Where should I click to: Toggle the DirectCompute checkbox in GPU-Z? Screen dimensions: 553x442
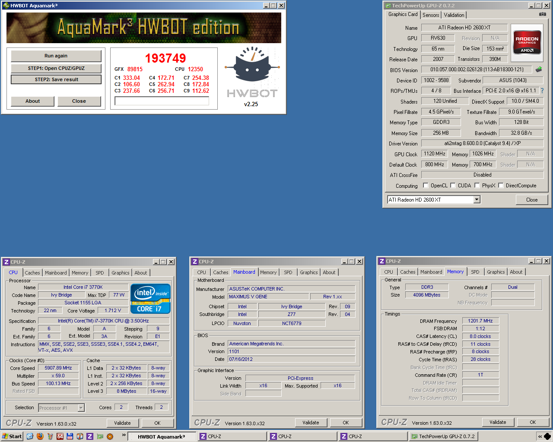[501, 186]
